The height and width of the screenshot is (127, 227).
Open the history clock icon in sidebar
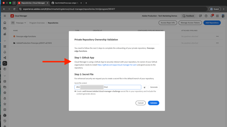[5, 121]
